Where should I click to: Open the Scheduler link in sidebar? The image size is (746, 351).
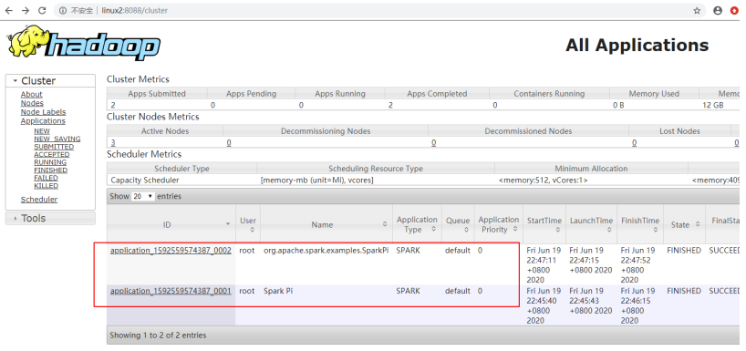click(39, 200)
